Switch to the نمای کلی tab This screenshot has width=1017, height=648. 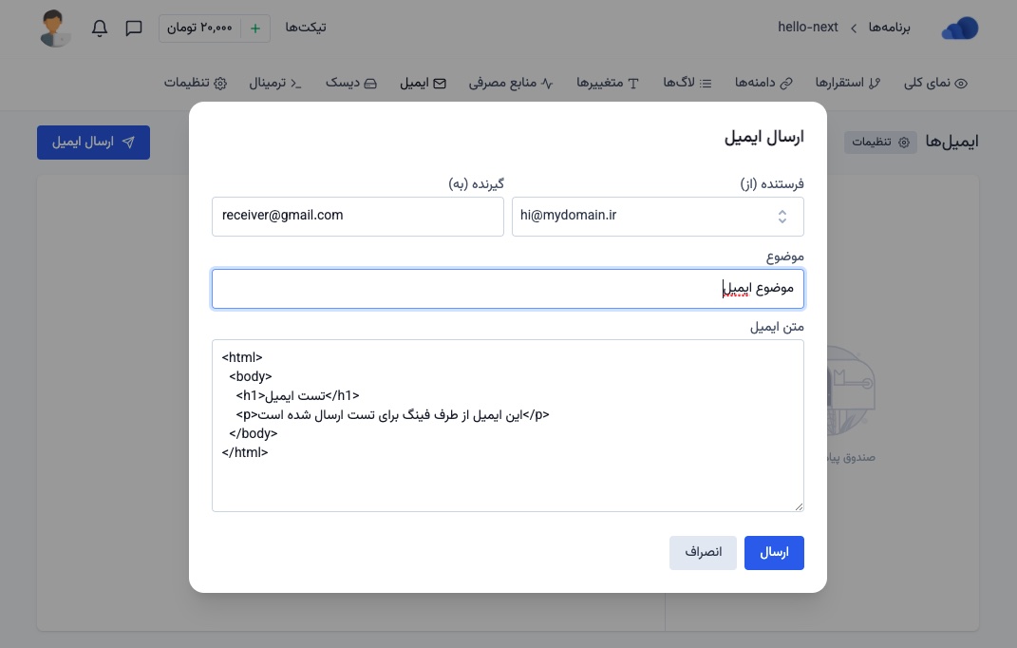[x=934, y=84]
